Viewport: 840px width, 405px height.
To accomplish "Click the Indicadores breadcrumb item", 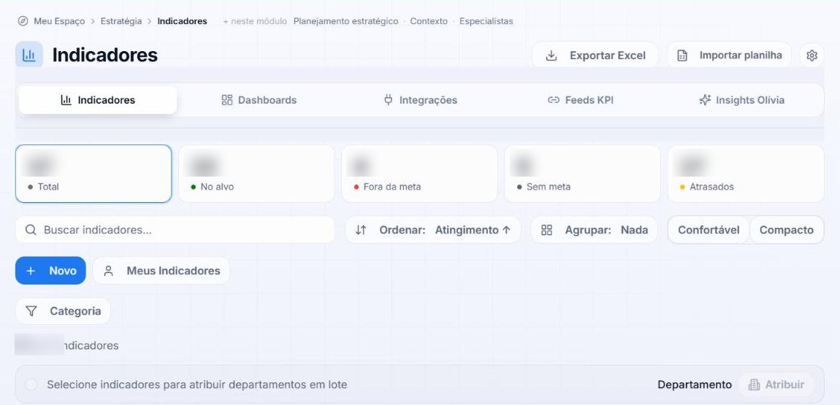I will click(x=182, y=21).
